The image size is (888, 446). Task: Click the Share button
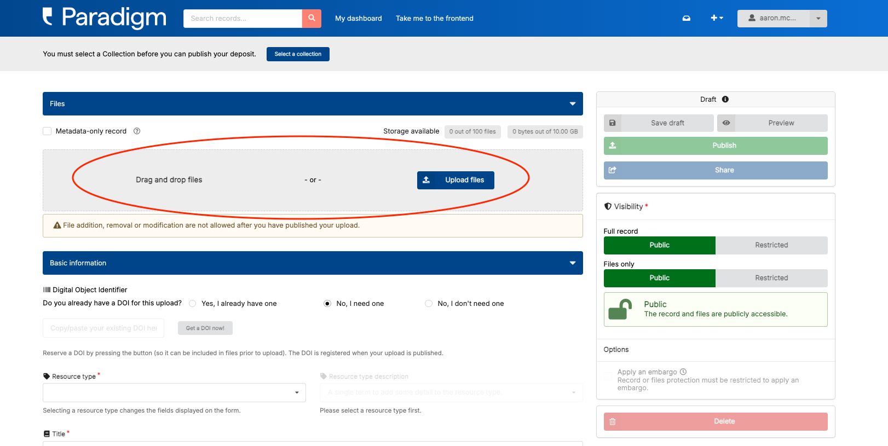(x=716, y=170)
